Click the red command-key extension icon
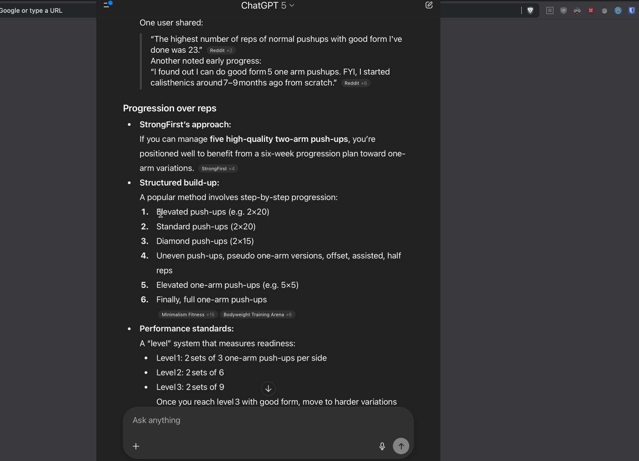This screenshot has width=639, height=461. point(591,10)
